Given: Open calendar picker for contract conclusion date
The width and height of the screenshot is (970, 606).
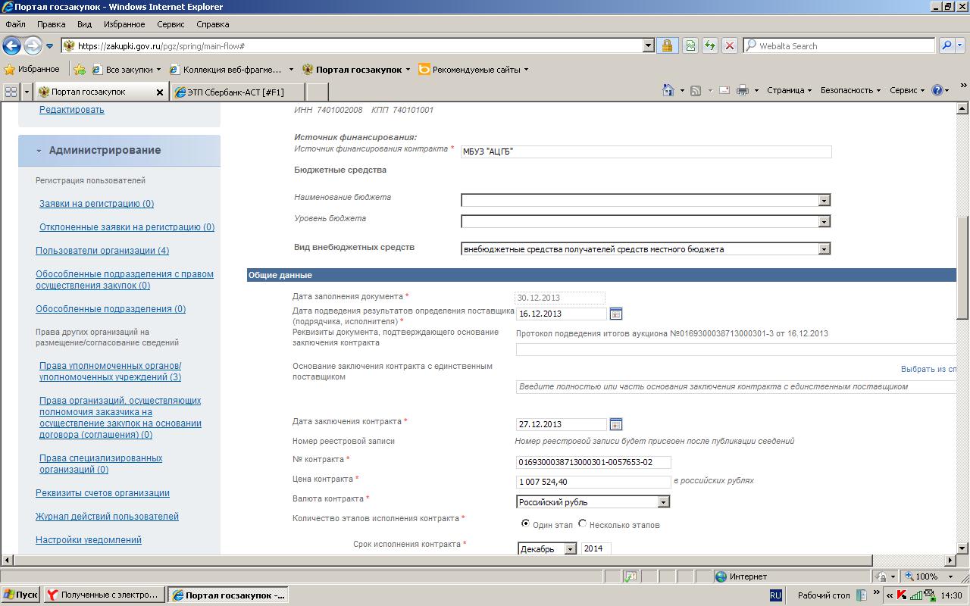Looking at the screenshot, I should [616, 424].
